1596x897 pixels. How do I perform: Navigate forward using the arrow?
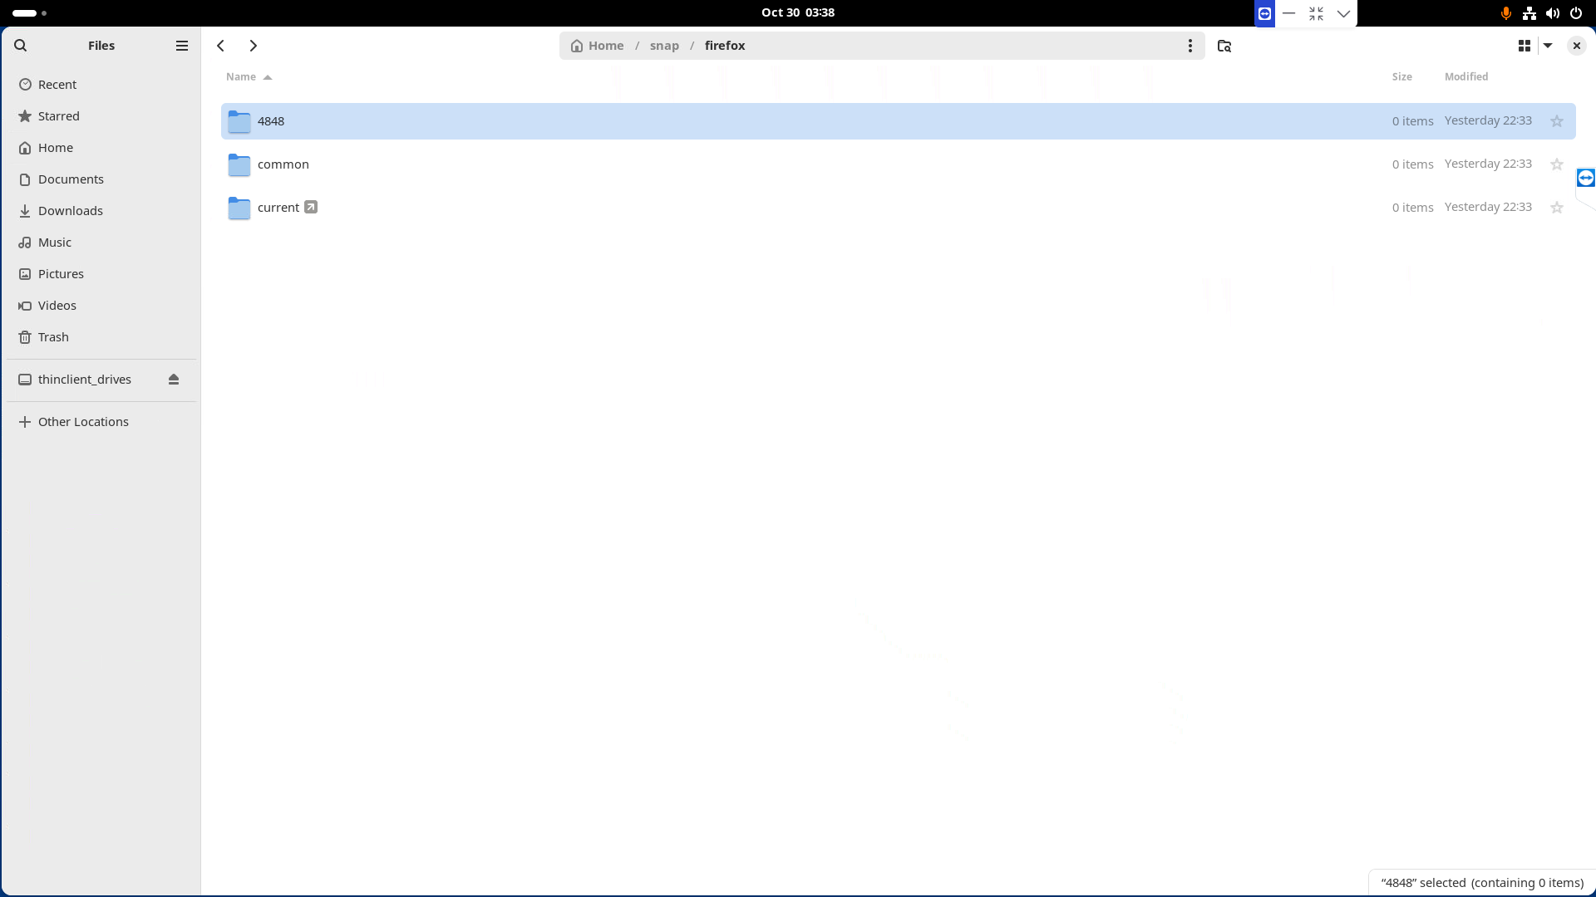pos(254,46)
